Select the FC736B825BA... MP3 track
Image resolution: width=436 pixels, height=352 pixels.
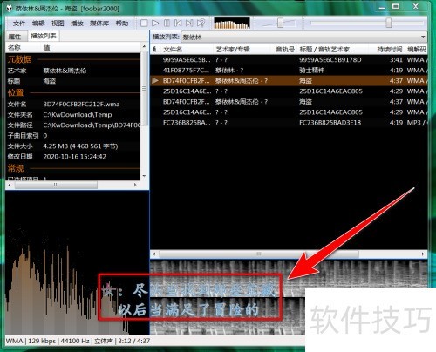tap(289, 123)
